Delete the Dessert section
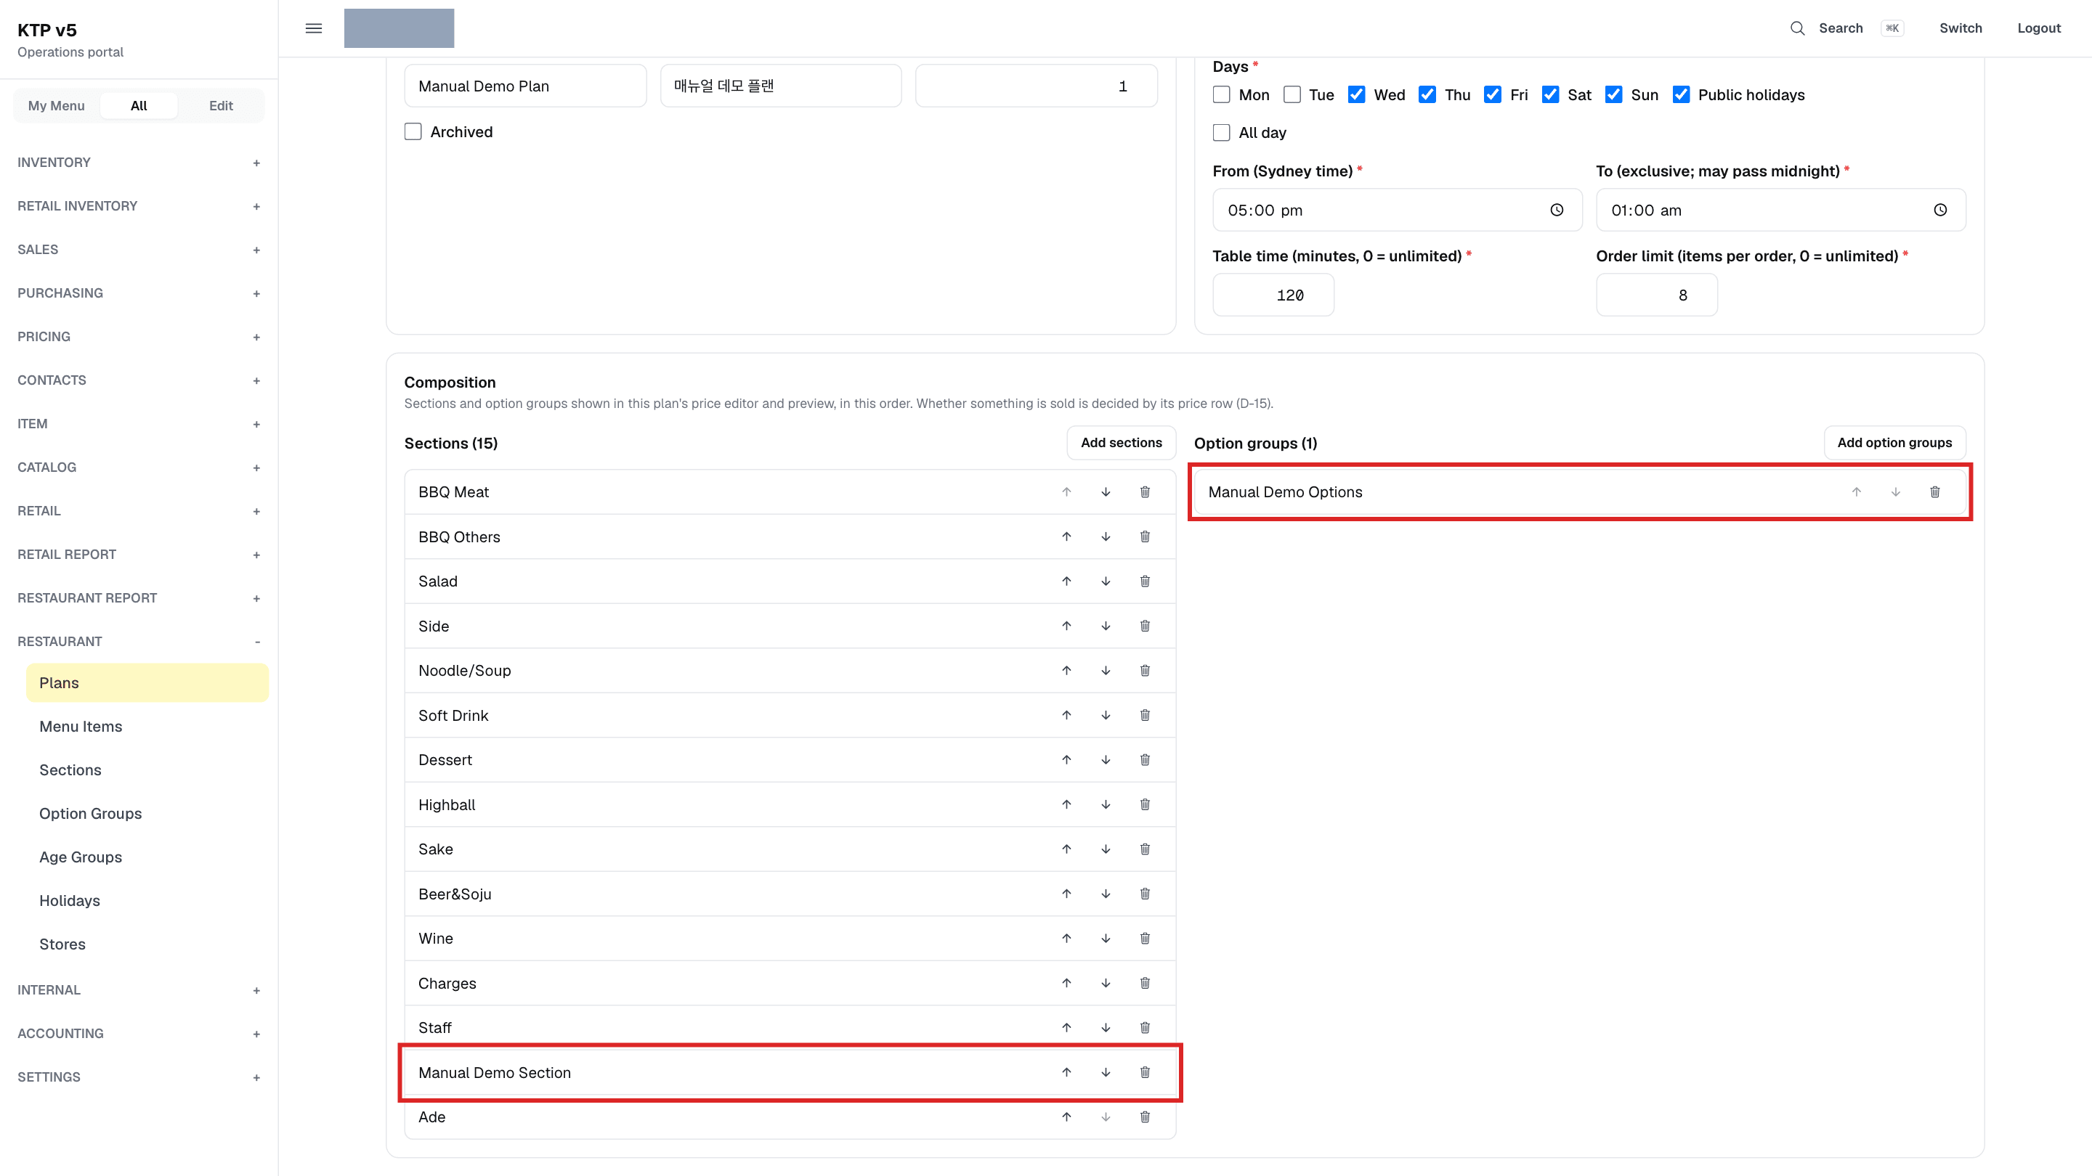The height and width of the screenshot is (1176, 2092). tap(1144, 759)
